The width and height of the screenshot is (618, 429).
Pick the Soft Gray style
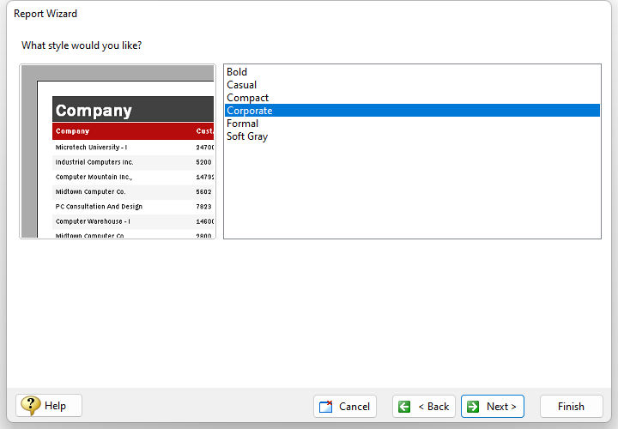(x=412, y=136)
